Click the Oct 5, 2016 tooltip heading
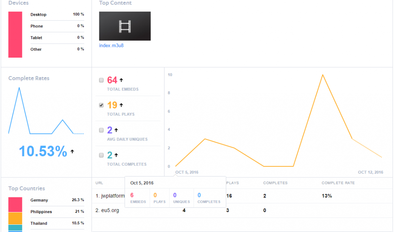 point(142,183)
